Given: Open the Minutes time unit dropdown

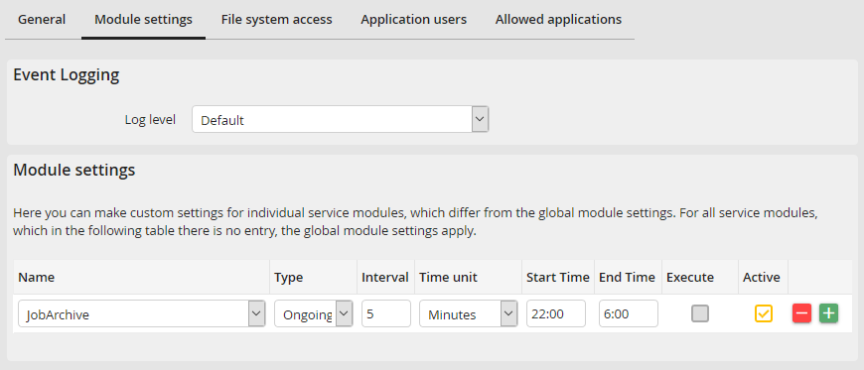Looking at the screenshot, I should (x=469, y=313).
